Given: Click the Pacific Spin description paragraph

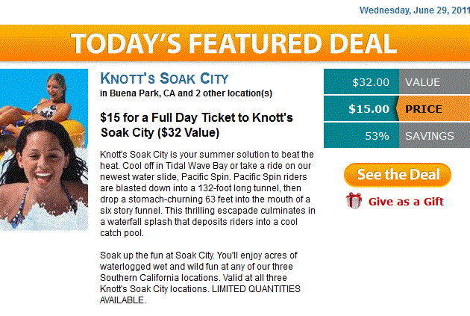Looking at the screenshot, I should pyautogui.click(x=207, y=193).
